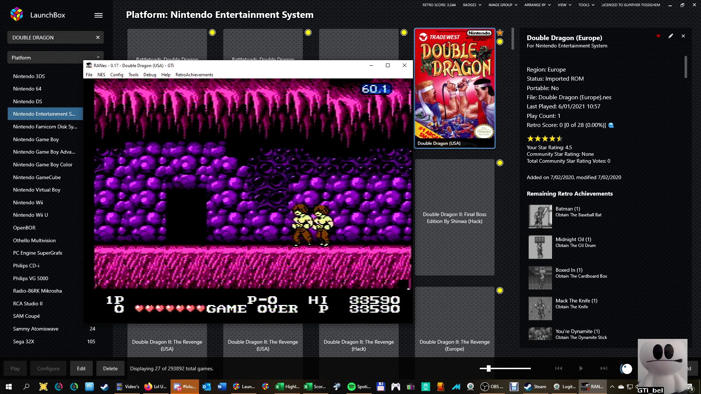Close the game details panel
Screen dimensions: 701x394
pos(683,36)
